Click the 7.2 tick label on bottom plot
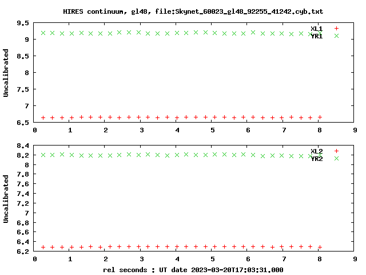 23,203
